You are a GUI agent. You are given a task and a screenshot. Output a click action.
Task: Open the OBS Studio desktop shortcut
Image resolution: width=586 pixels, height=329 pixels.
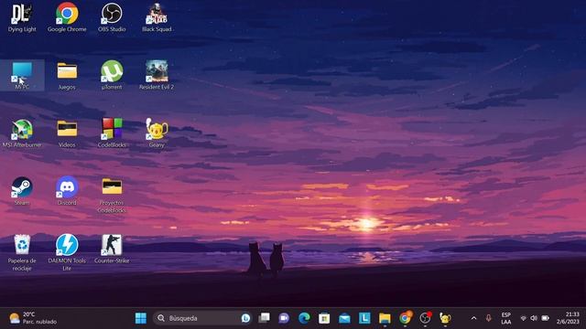(x=112, y=18)
